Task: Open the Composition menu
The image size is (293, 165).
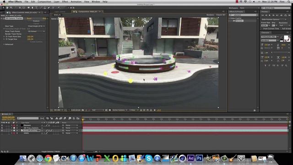Action: click(x=44, y=1)
